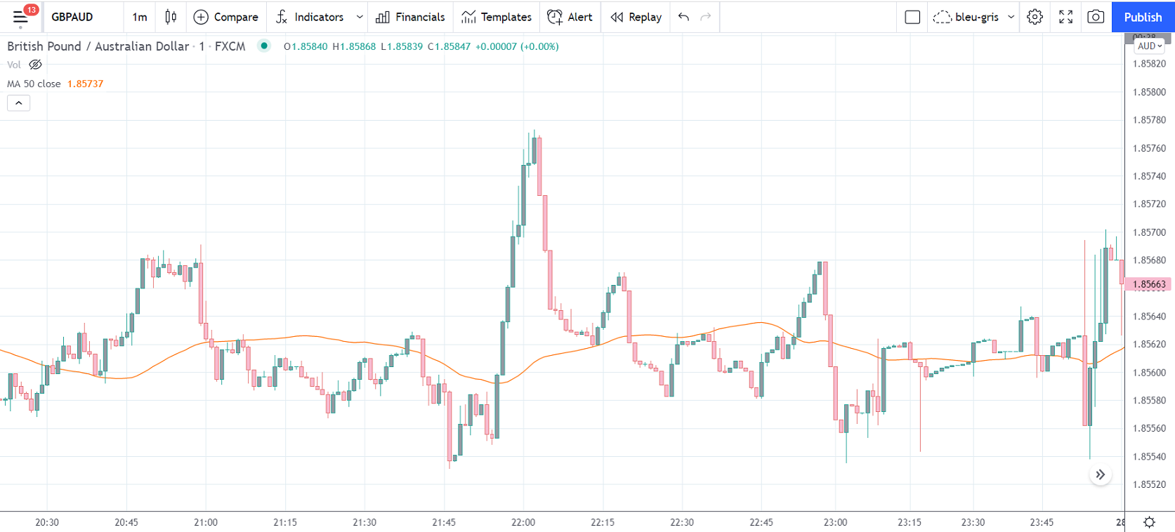This screenshot has width=1175, height=532.
Task: Click the 23:00 time axis label
Action: [836, 522]
